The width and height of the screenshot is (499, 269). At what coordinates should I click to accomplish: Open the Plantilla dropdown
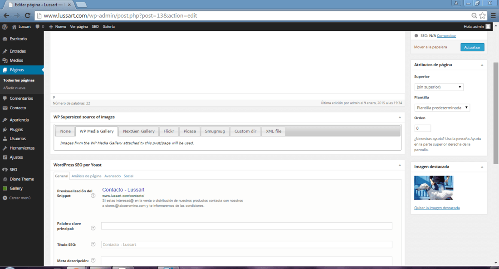pos(442,108)
